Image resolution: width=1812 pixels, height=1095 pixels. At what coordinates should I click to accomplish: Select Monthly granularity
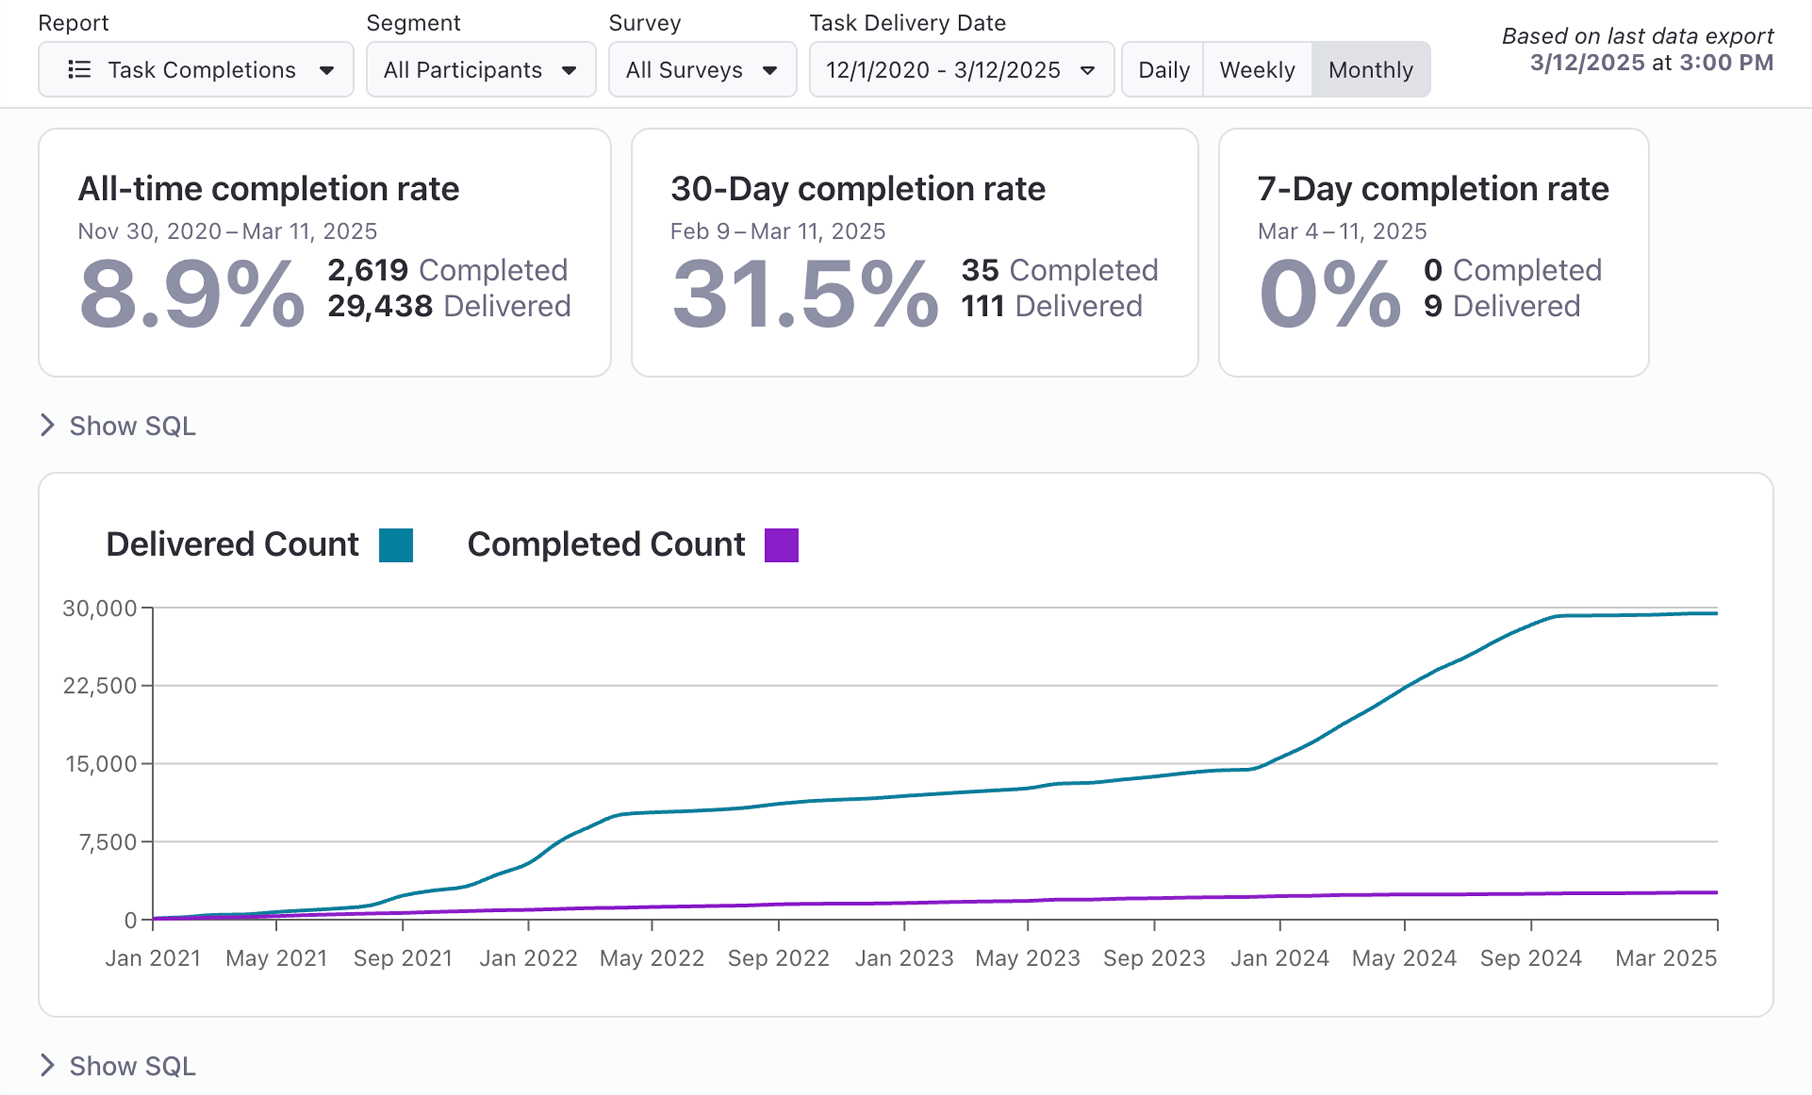click(x=1370, y=70)
